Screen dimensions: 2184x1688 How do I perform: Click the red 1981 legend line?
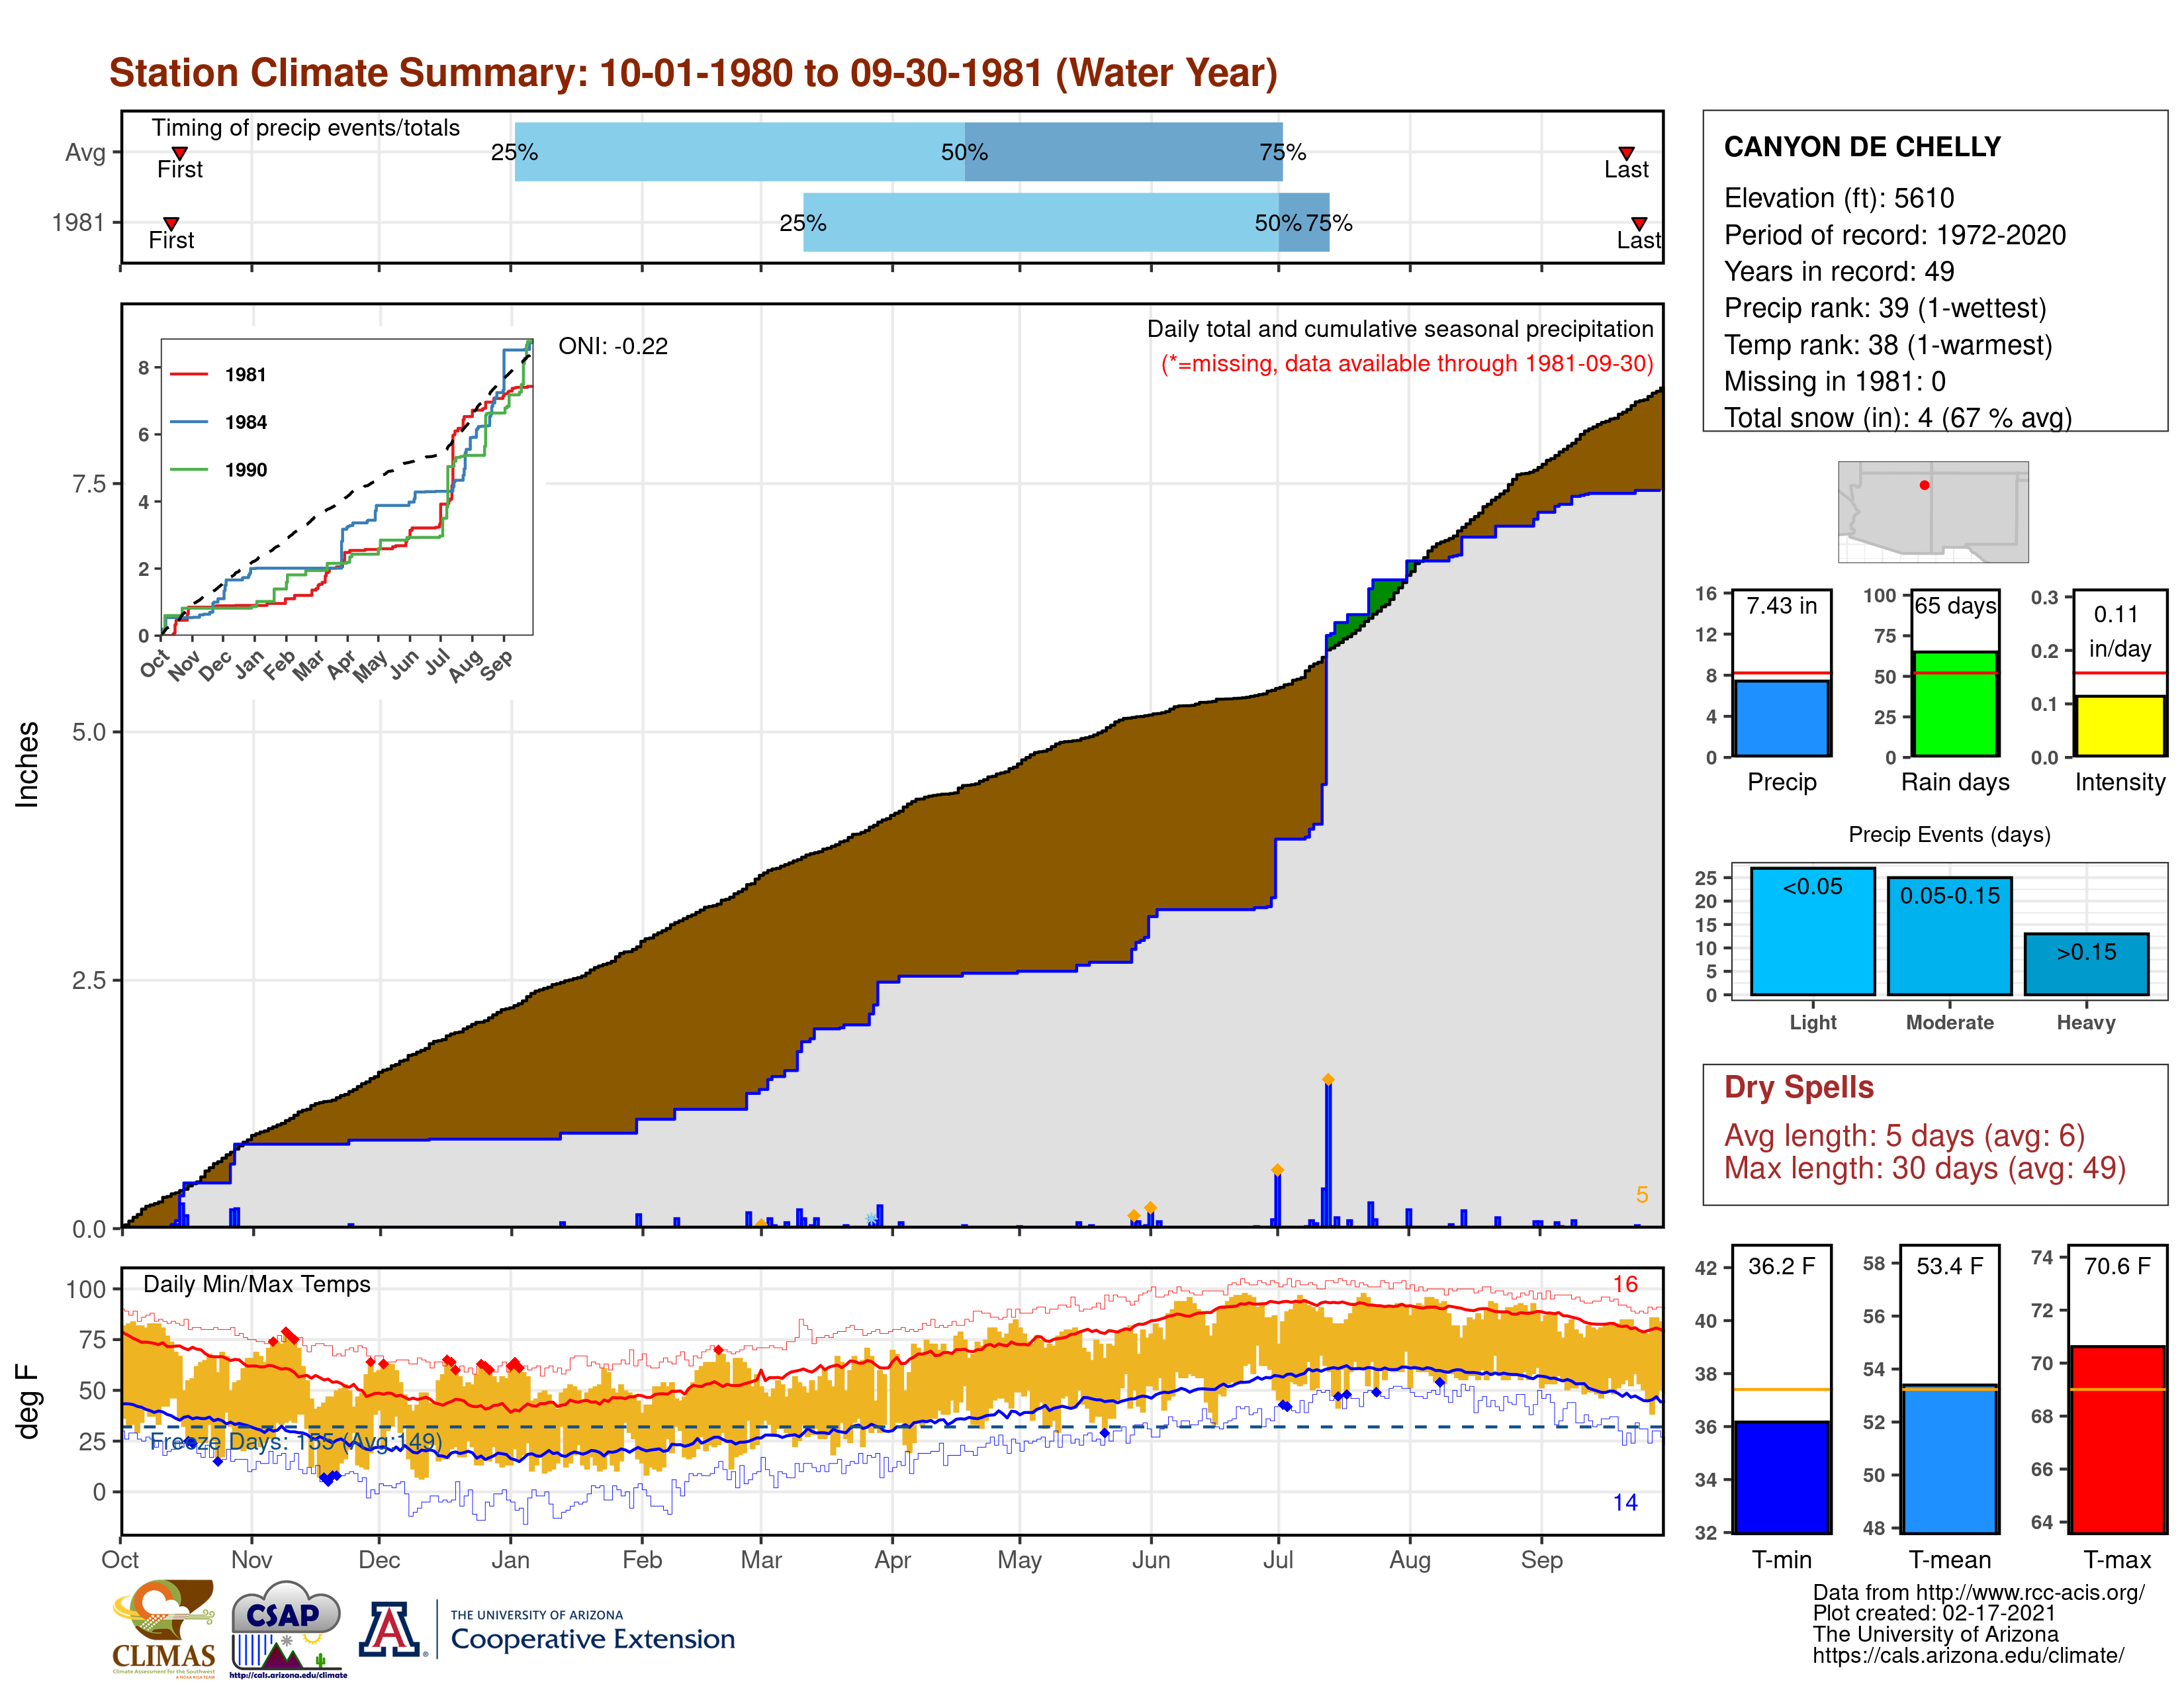[188, 374]
